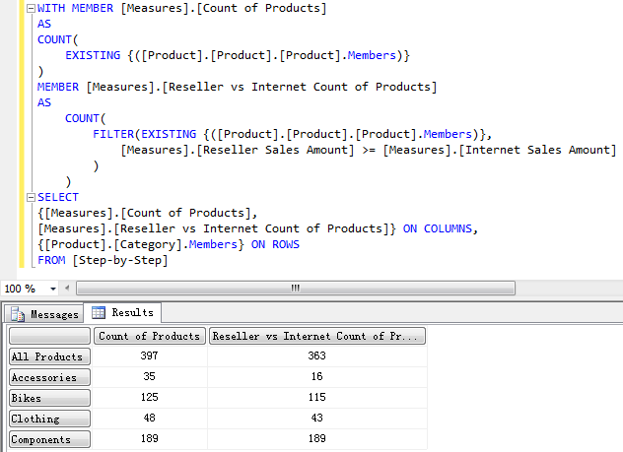Click Components value 189 under Count of Products

tap(150, 438)
